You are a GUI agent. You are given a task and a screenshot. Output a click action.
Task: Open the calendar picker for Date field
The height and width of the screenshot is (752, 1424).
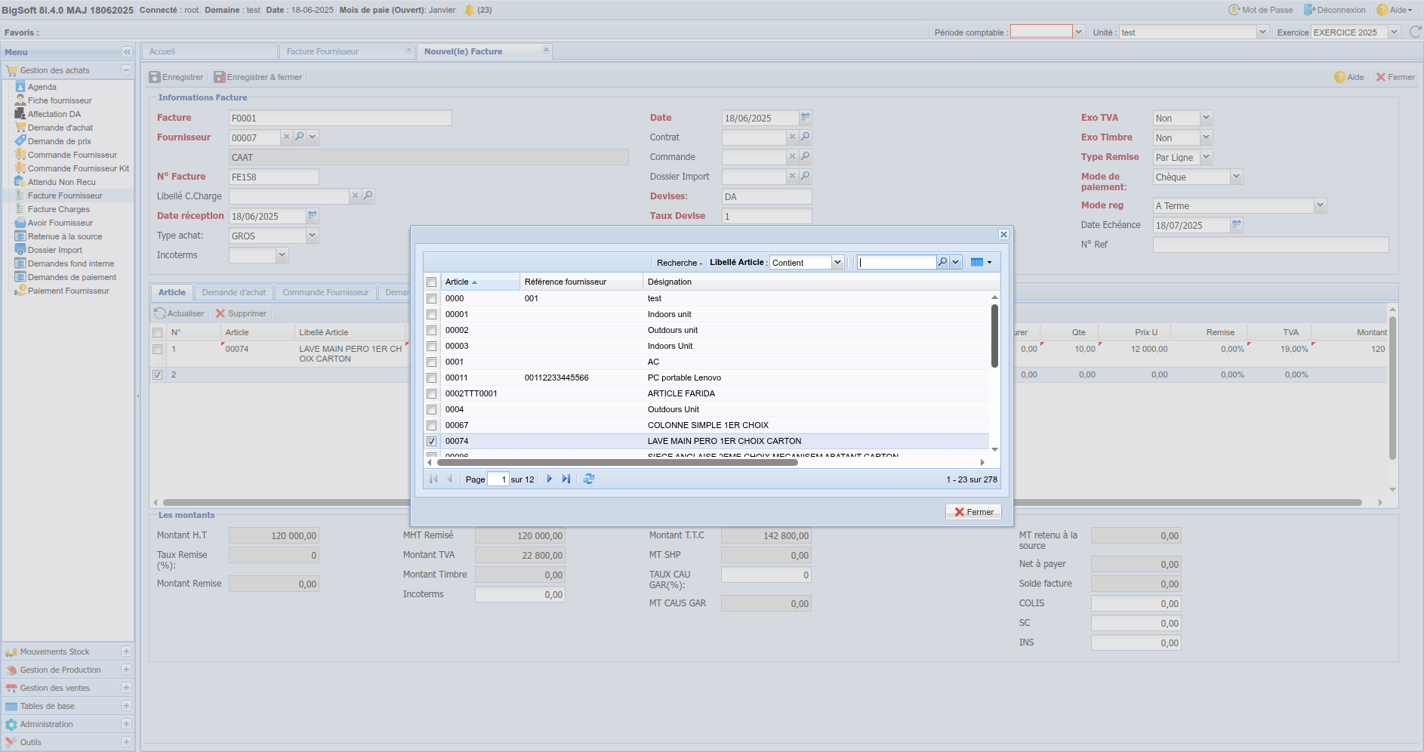(x=806, y=117)
